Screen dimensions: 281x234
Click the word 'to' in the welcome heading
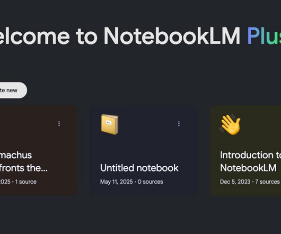click(x=86, y=37)
